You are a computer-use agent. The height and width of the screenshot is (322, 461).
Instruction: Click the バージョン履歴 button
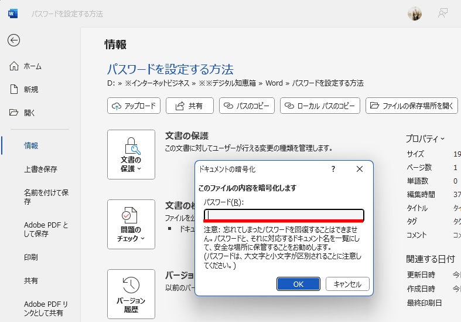pos(131,294)
